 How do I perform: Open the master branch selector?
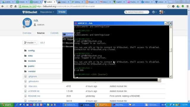pyautogui.click(x=30, y=43)
